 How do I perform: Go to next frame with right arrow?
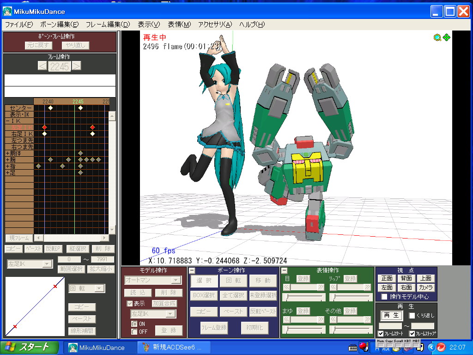pyautogui.click(x=77, y=66)
